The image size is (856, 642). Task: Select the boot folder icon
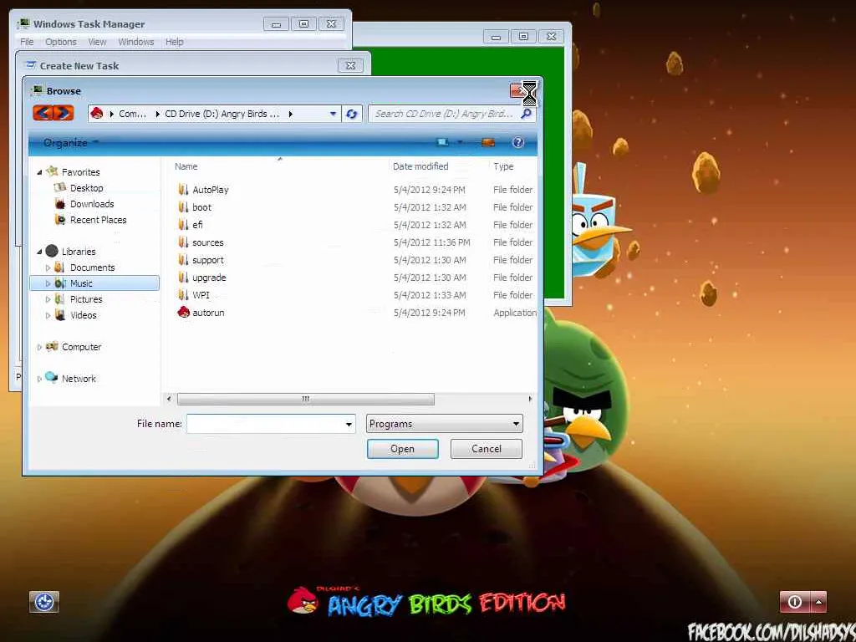point(183,207)
